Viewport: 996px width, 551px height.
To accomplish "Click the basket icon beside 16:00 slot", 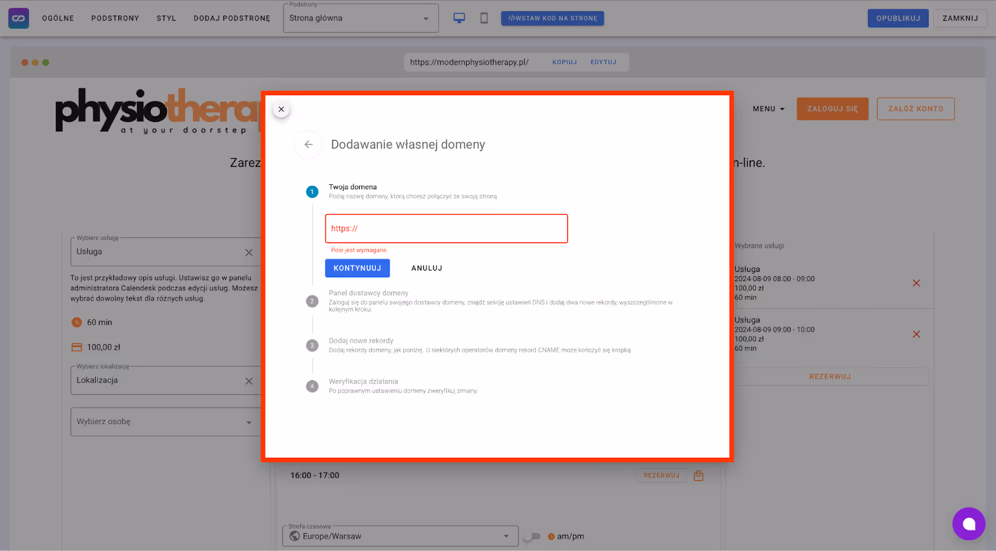I will point(698,476).
